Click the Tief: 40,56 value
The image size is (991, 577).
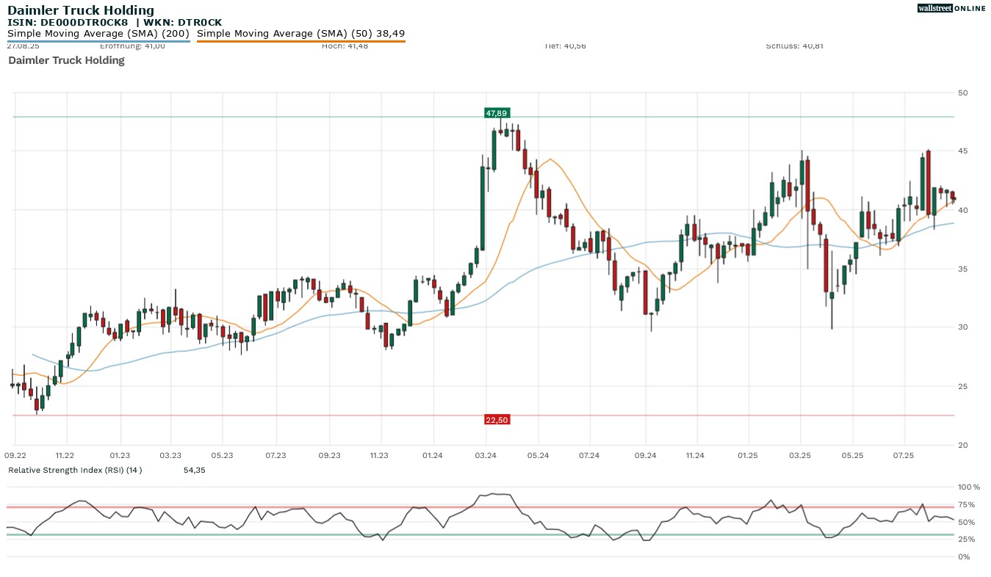click(x=565, y=46)
